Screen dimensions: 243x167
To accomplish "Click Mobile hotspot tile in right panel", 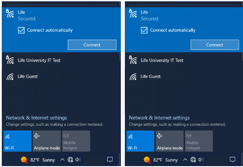I will tap(199, 141).
